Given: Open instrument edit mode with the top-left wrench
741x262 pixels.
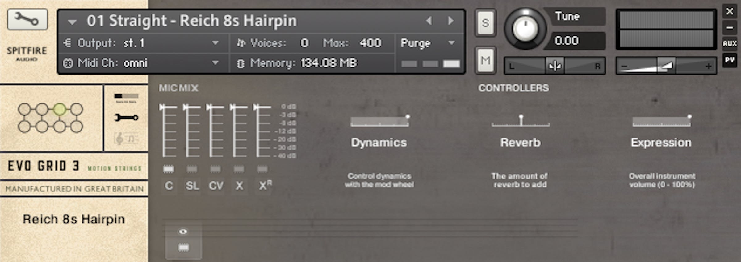Looking at the screenshot, I should pos(27,19).
